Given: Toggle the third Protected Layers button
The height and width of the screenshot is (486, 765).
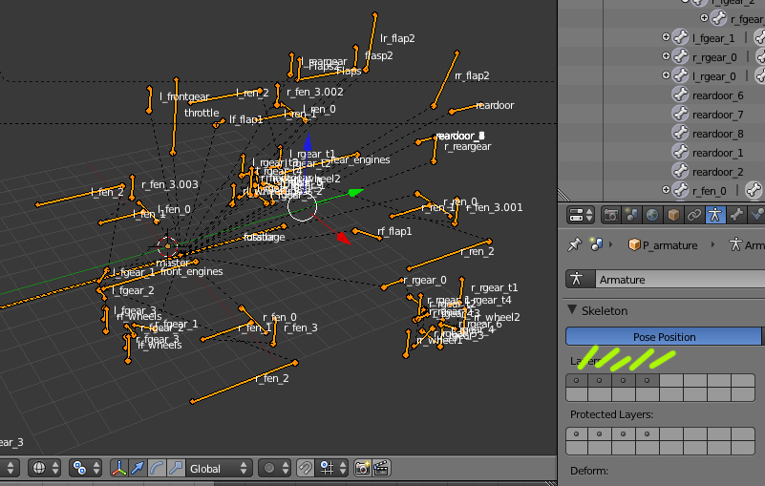Looking at the screenshot, I should tap(623, 433).
